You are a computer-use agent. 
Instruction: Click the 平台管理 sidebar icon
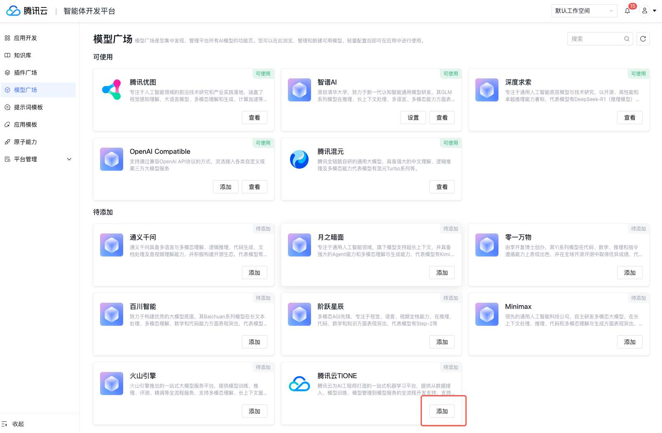(x=7, y=159)
